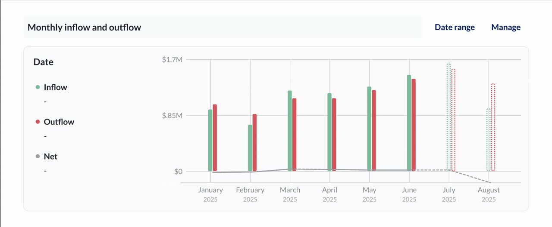
Task: Click August's dotted projected outflow bar
Action: pyautogui.click(x=493, y=128)
